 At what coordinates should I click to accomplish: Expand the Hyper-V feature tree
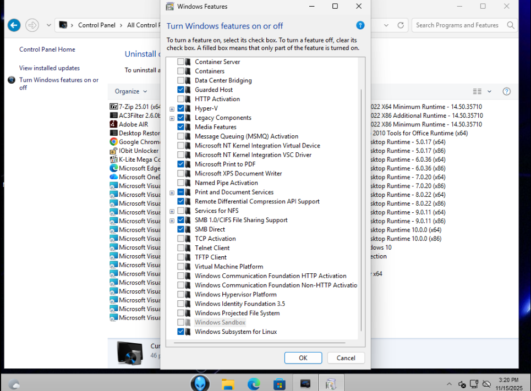pos(172,109)
